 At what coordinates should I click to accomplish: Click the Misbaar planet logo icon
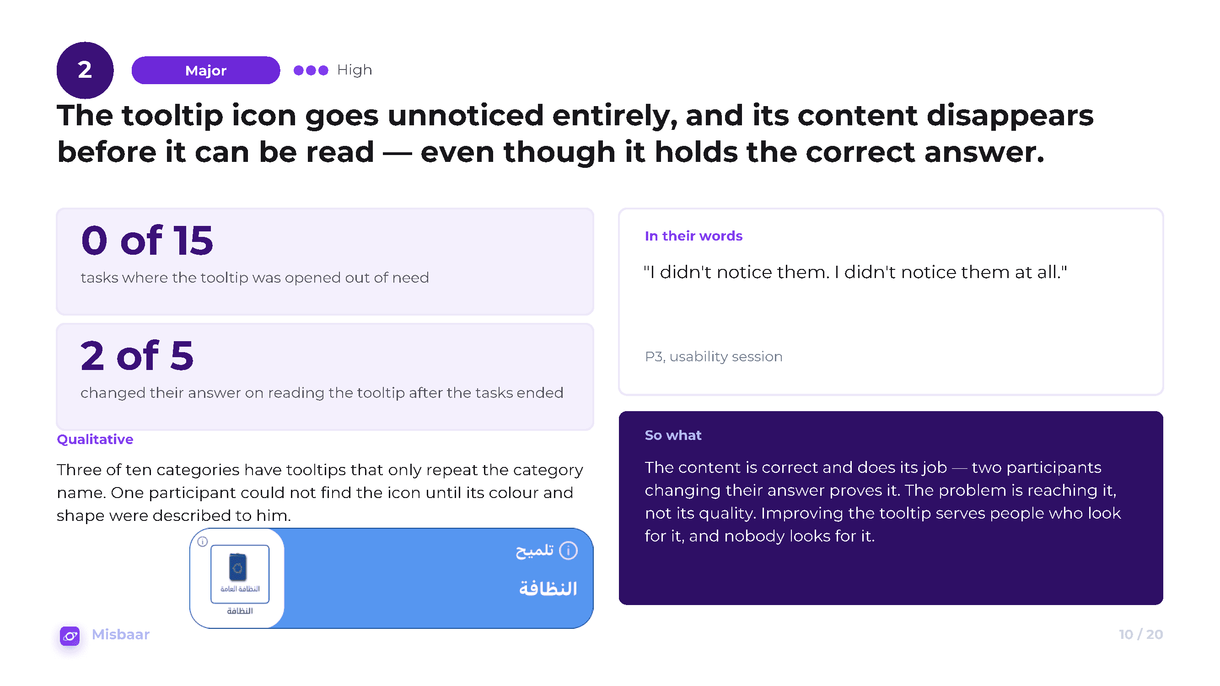[x=70, y=636]
